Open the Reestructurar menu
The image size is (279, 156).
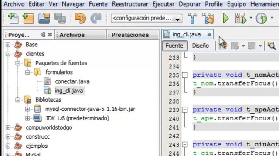[x=130, y=4]
